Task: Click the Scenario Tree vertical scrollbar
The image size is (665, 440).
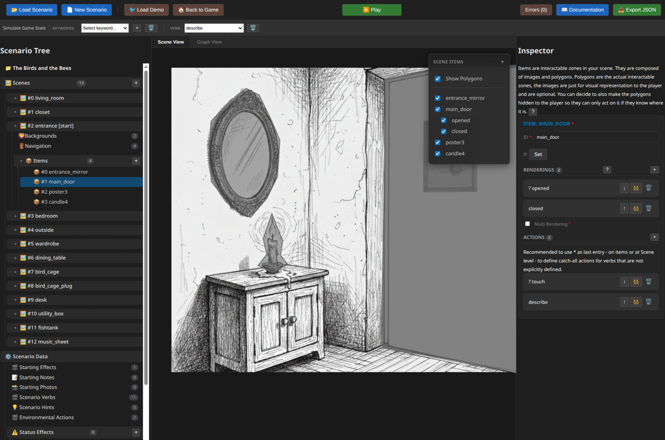Action: click(x=146, y=227)
